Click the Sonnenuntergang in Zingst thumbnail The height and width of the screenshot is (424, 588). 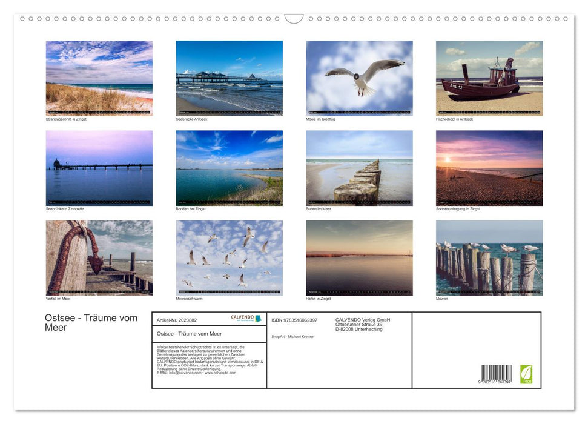tap(489, 167)
